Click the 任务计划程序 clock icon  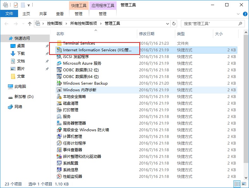click(x=59, y=143)
